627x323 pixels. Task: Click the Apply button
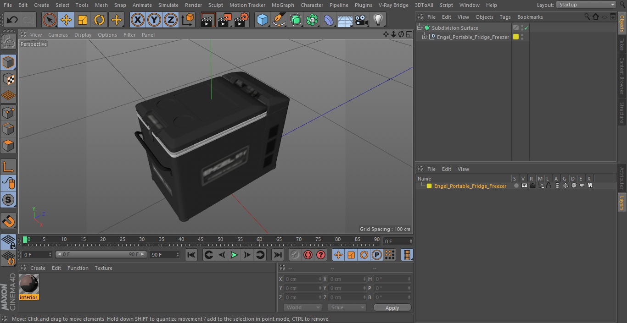tap(392, 308)
